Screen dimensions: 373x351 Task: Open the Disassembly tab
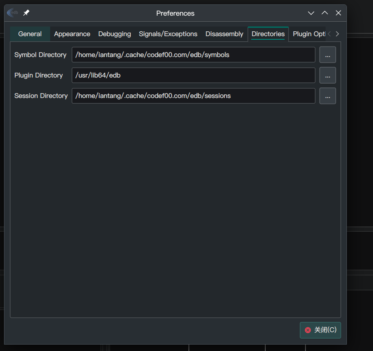224,34
